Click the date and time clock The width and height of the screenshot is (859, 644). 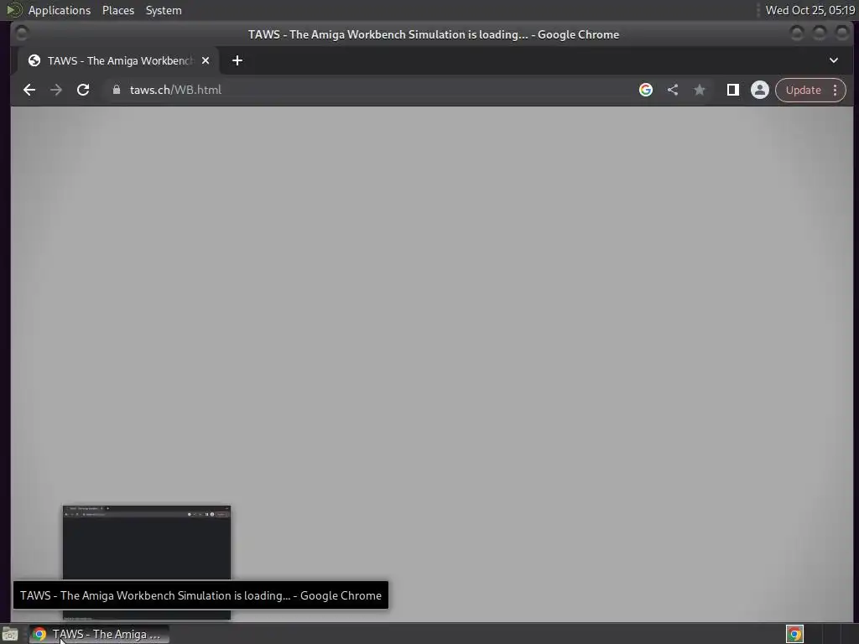pos(810,10)
